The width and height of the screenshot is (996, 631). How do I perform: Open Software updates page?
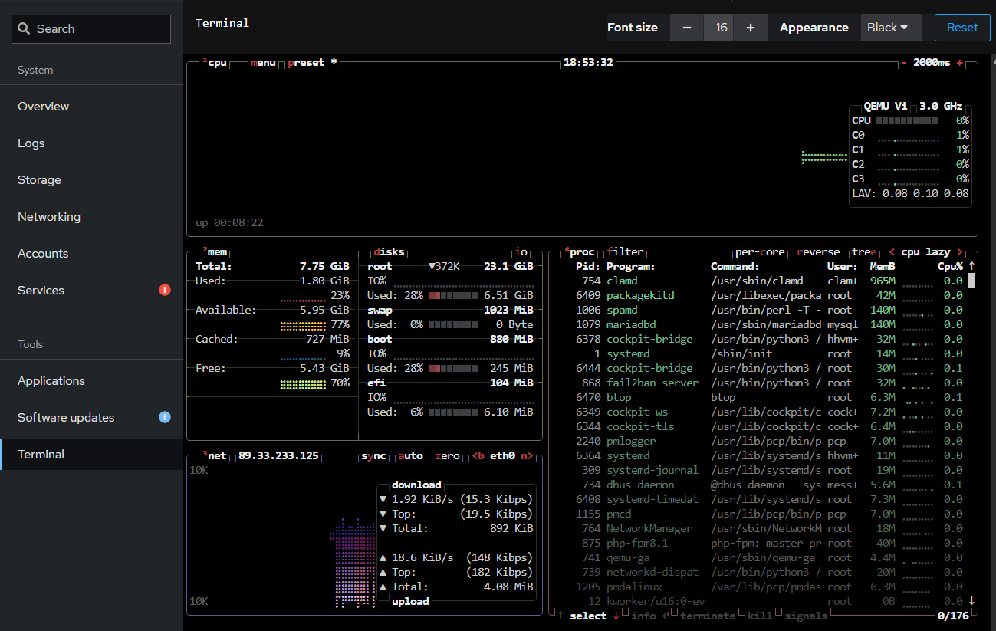pyautogui.click(x=92, y=418)
